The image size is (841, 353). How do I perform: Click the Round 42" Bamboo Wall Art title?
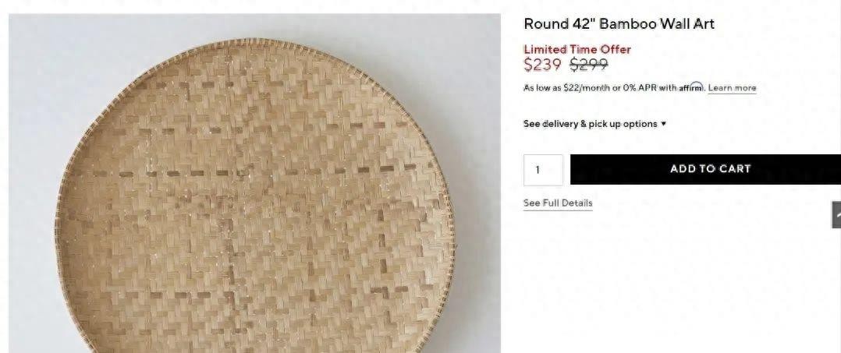point(619,24)
